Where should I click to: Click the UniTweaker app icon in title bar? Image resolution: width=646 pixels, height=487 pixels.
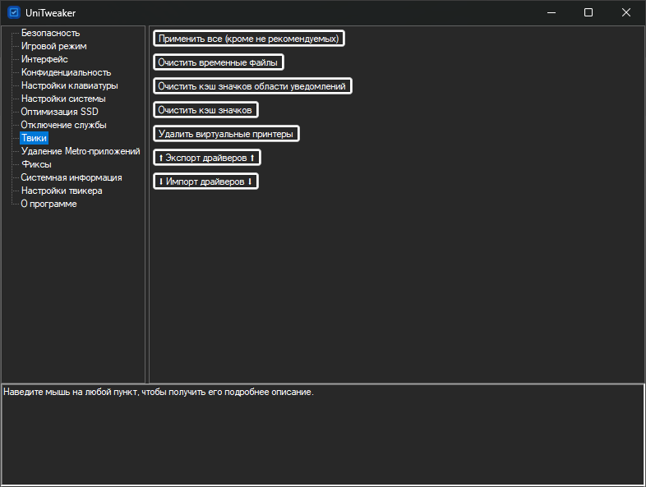(x=14, y=12)
